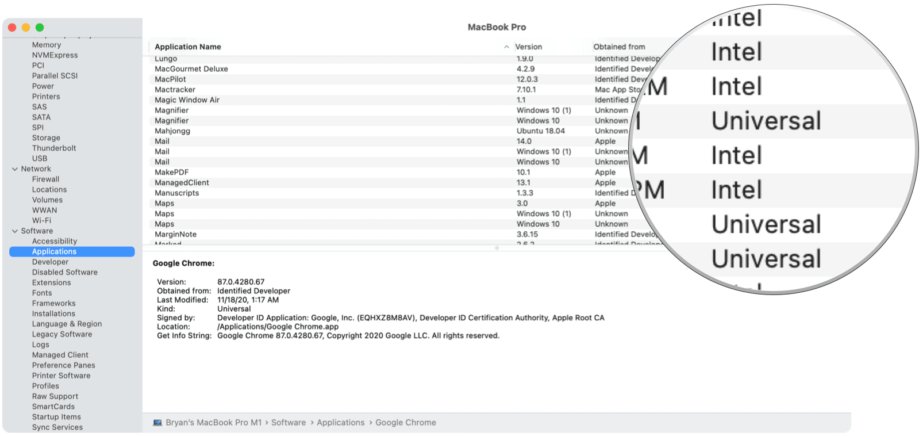Click Google Chrome in the path bar
Viewport: 923px width, 436px height.
click(x=406, y=423)
